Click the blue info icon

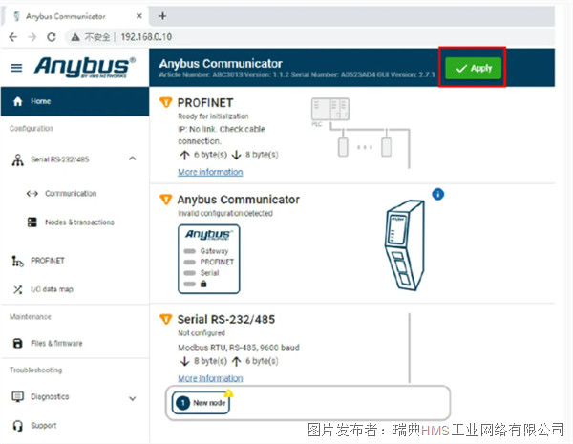point(437,194)
